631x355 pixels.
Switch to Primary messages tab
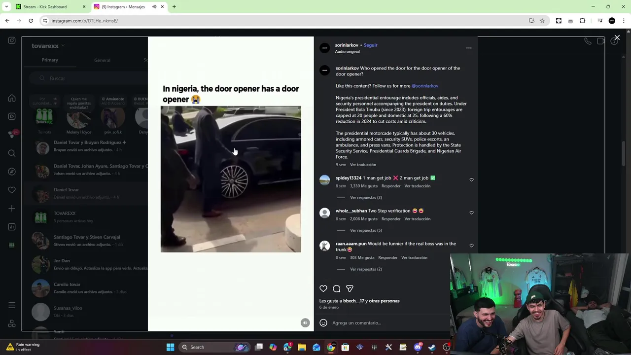(x=50, y=60)
